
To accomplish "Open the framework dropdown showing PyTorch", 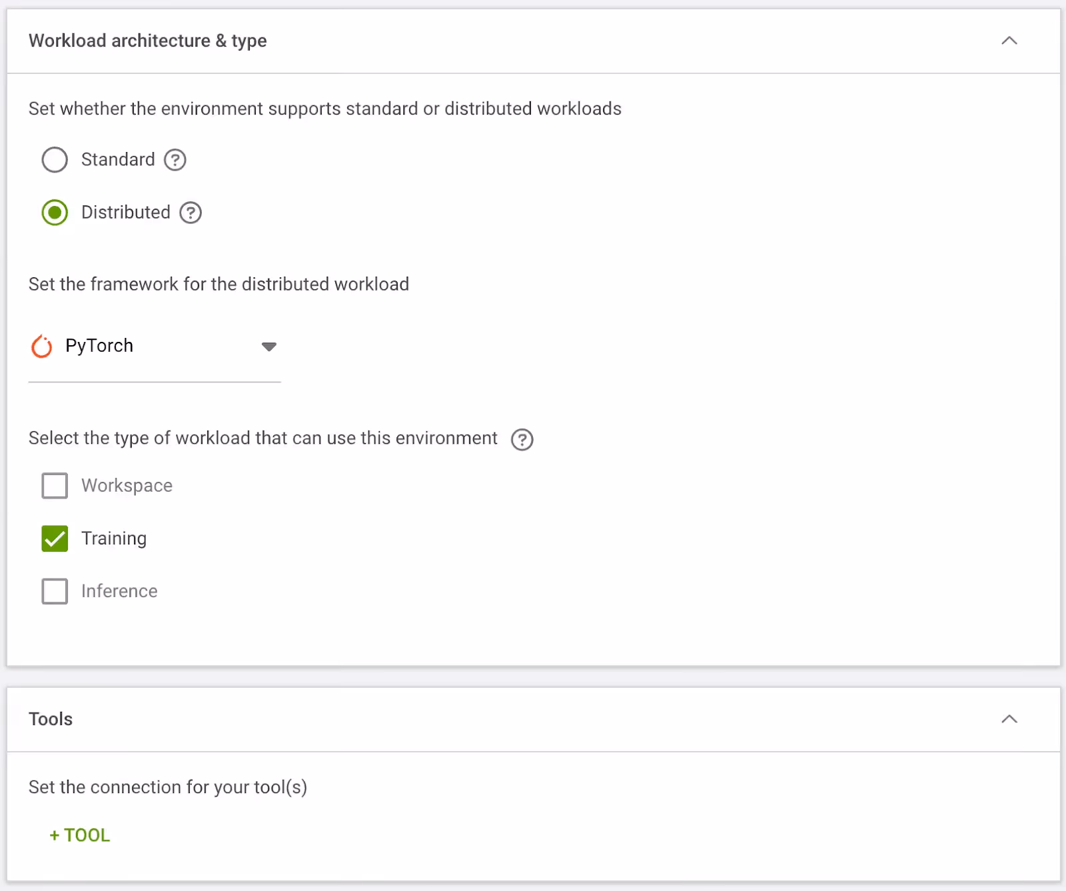I will pos(153,346).
